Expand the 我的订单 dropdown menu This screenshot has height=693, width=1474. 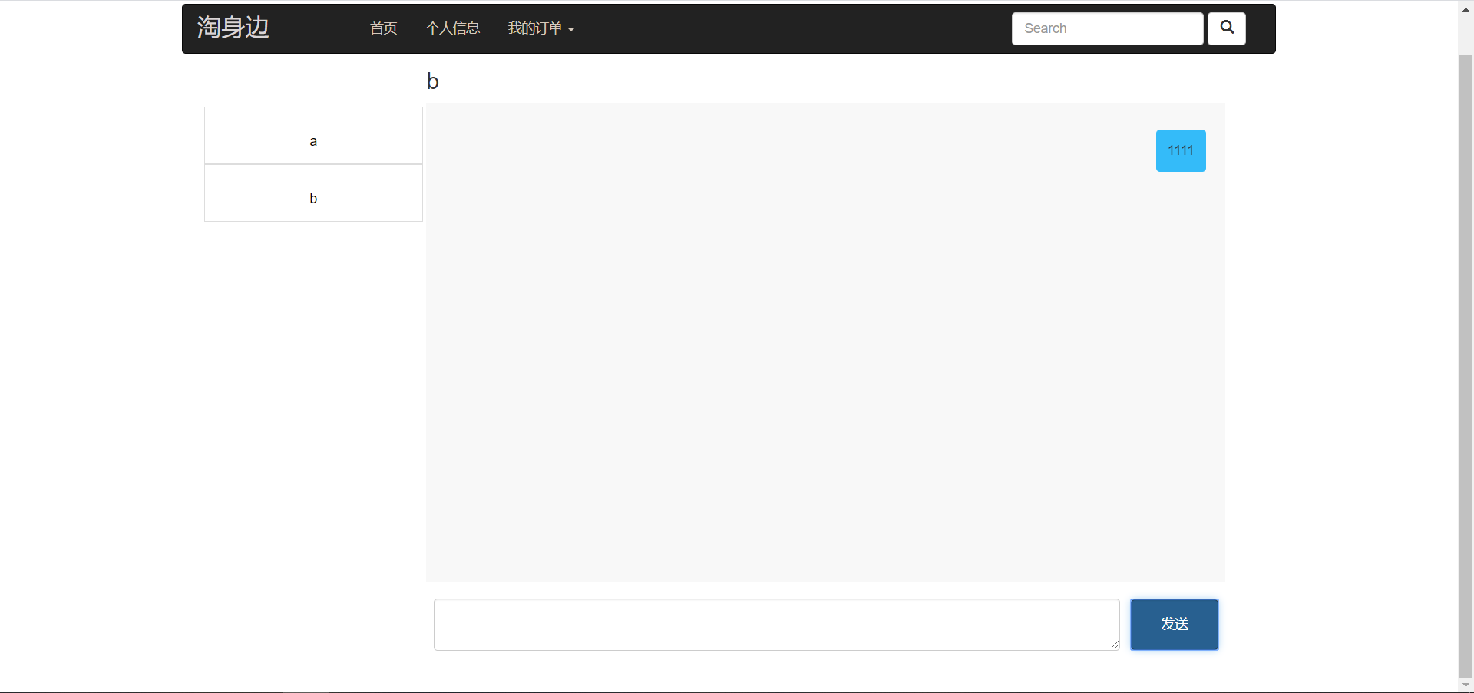click(x=541, y=28)
